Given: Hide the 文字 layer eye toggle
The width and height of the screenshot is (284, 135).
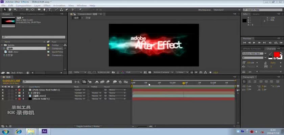Looking at the screenshot, I should (x=3, y=93).
